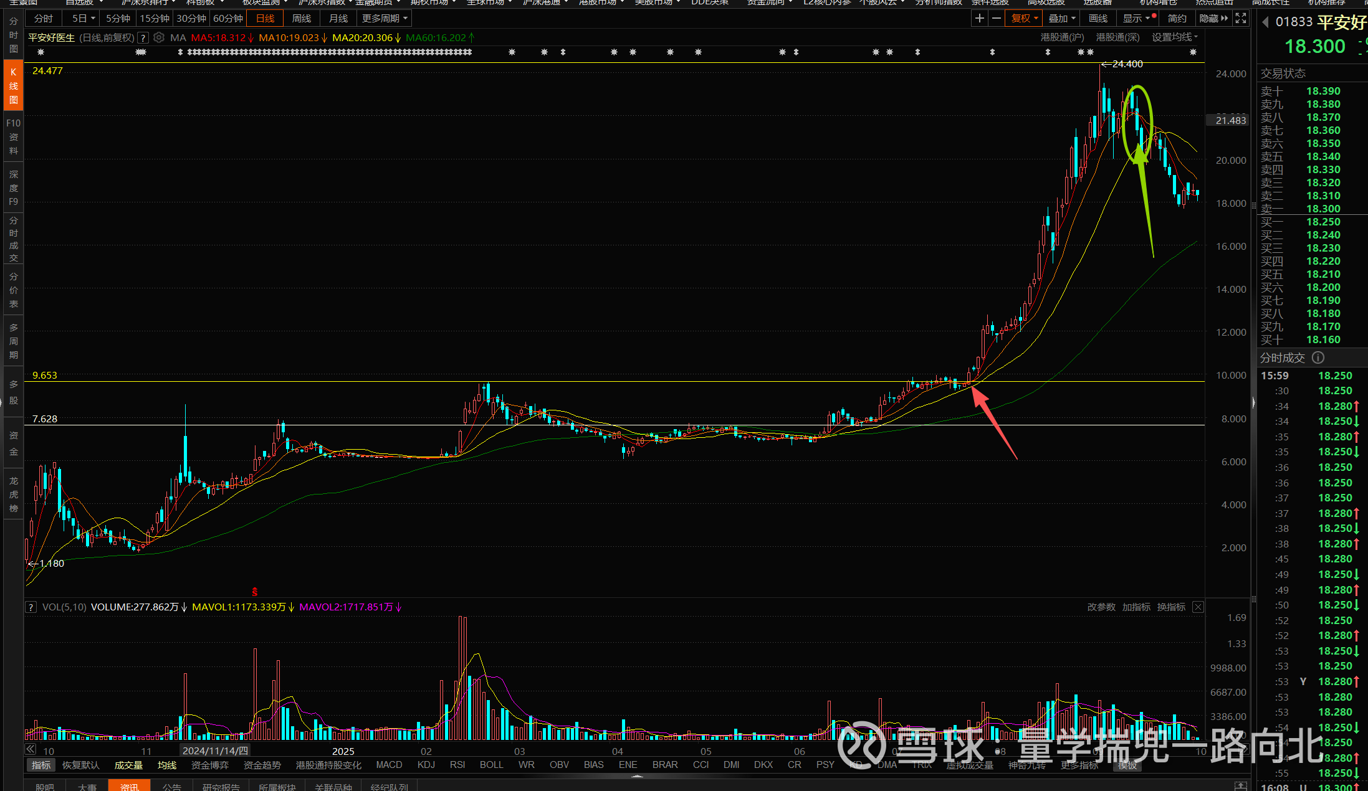The image size is (1368, 791).
Task: Toggle full-screen chart icon
Action: [1241, 18]
